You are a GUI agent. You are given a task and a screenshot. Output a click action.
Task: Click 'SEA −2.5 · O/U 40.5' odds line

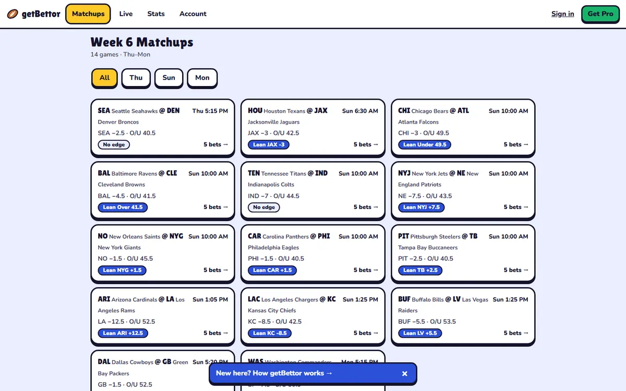[x=127, y=133]
